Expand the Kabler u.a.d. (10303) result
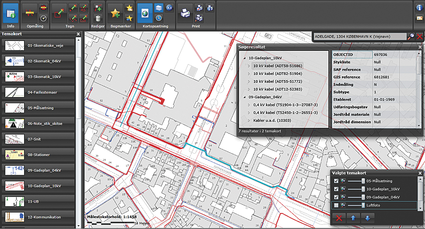 (x=249, y=120)
